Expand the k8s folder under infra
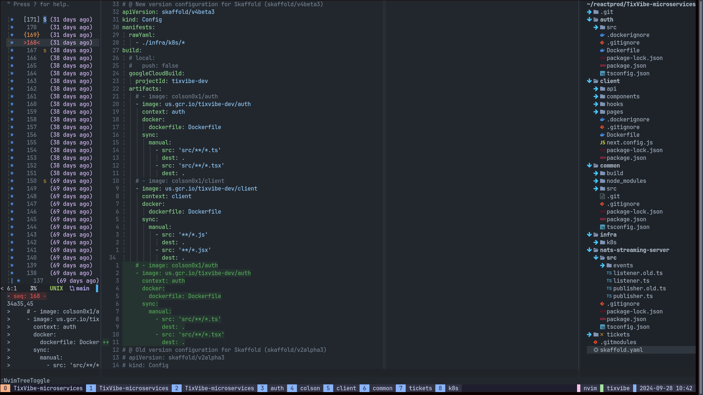The height and width of the screenshot is (395, 703). click(x=596, y=242)
